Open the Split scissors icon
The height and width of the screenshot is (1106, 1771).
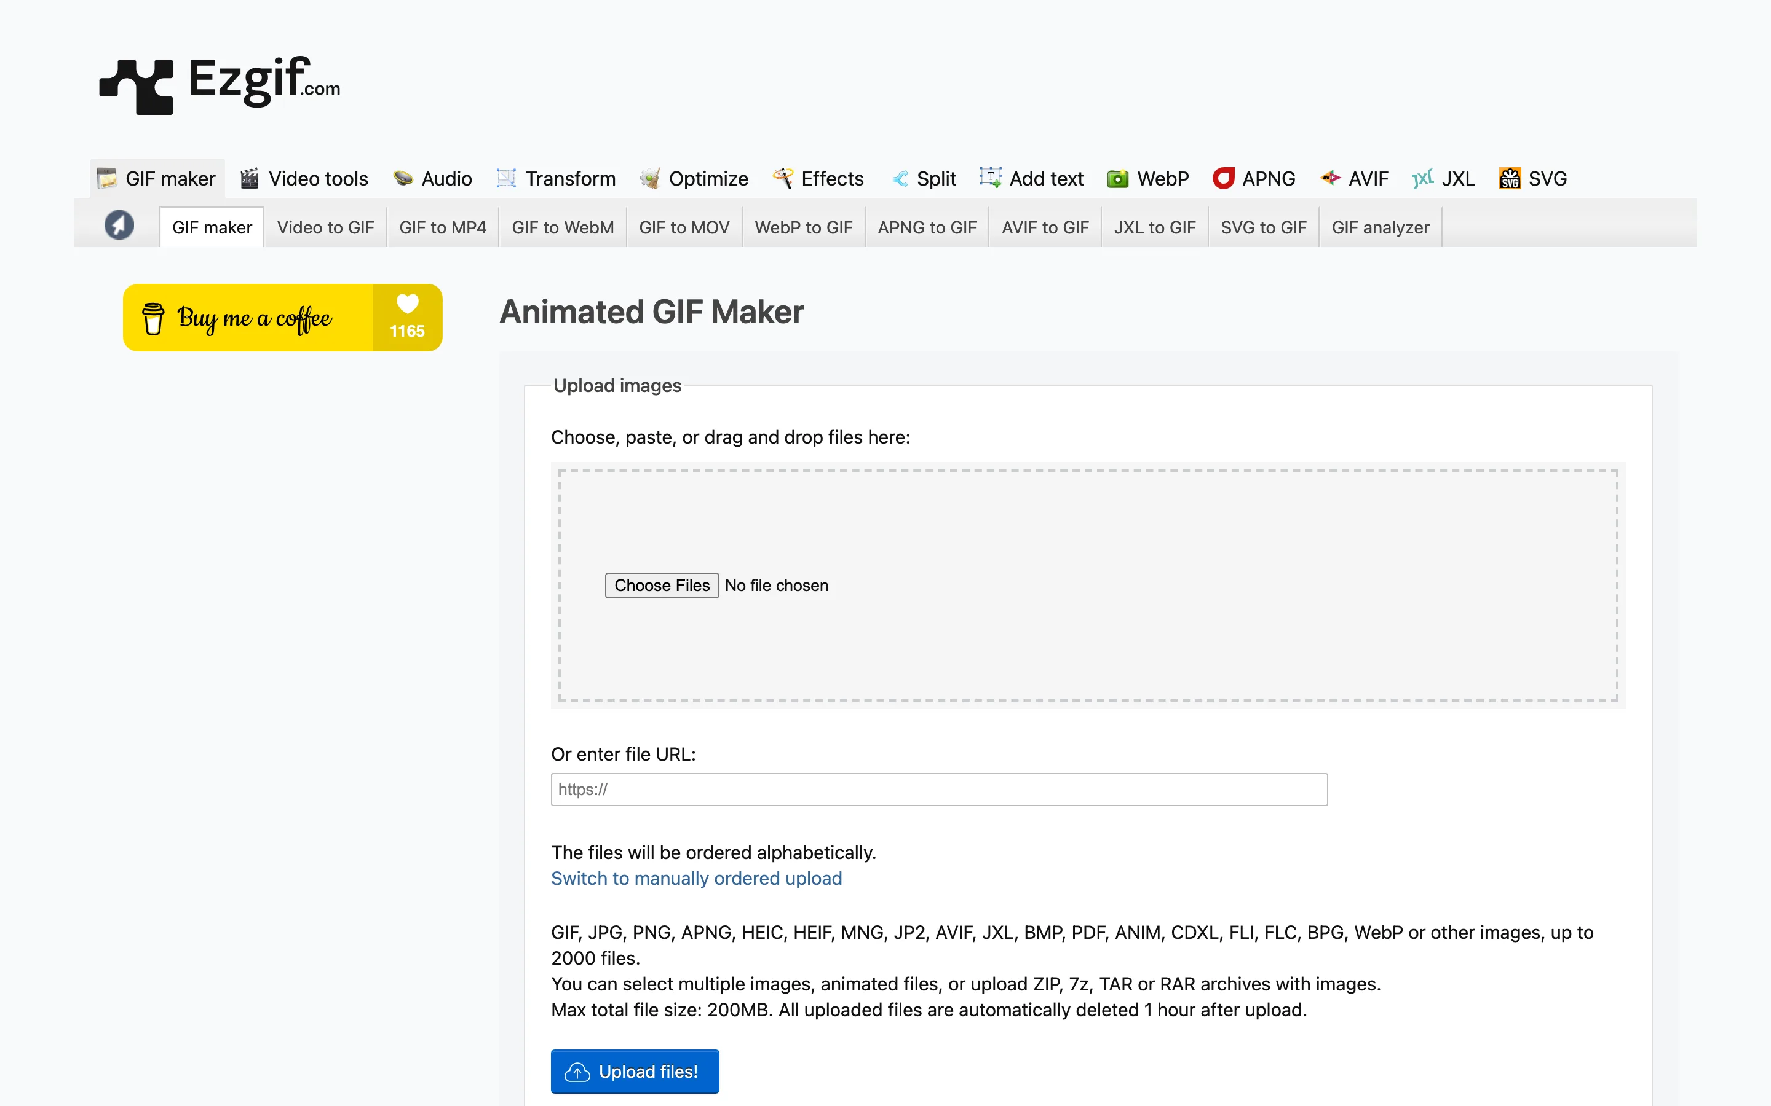click(900, 178)
